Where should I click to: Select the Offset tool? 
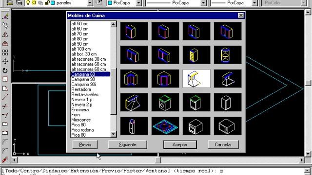(x=5, y=43)
